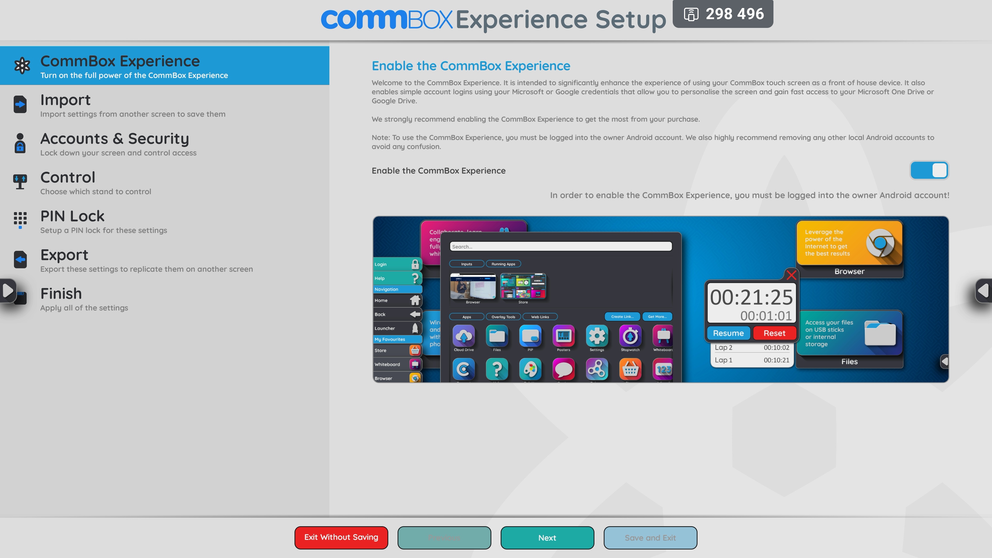Image resolution: width=992 pixels, height=558 pixels.
Task: Select the Import menu item
Action: tap(165, 105)
